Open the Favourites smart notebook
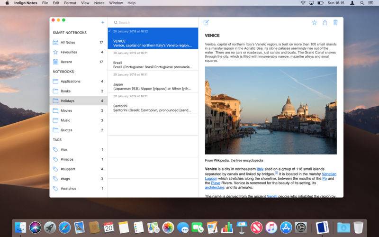 point(78,52)
